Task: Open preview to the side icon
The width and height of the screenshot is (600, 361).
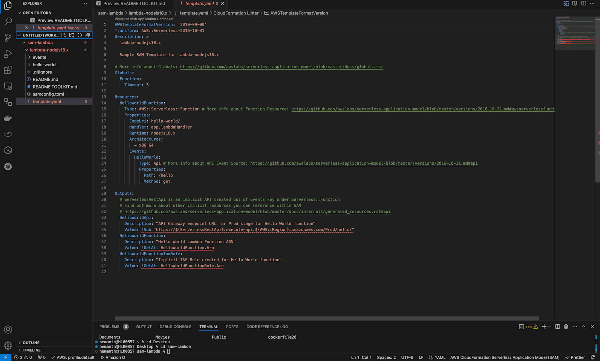Action: pos(575,3)
